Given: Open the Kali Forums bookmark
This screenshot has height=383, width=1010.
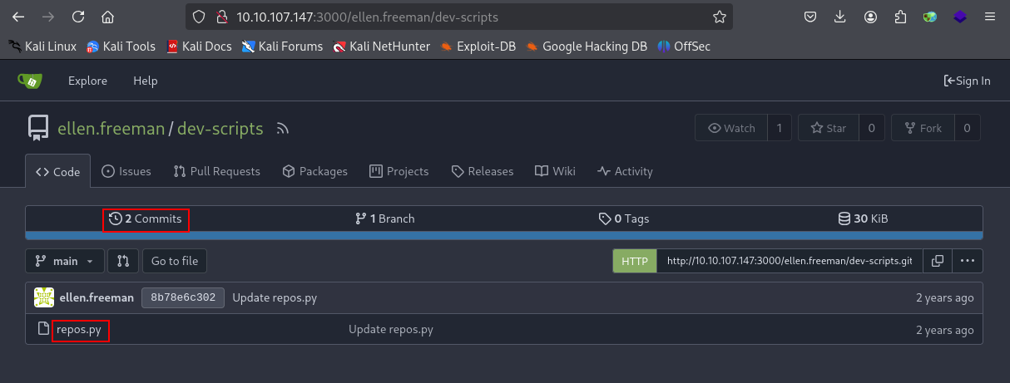Looking at the screenshot, I should coord(282,47).
